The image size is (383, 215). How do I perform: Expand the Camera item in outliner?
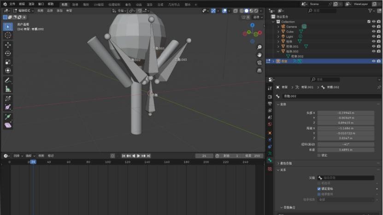[x=278, y=27]
